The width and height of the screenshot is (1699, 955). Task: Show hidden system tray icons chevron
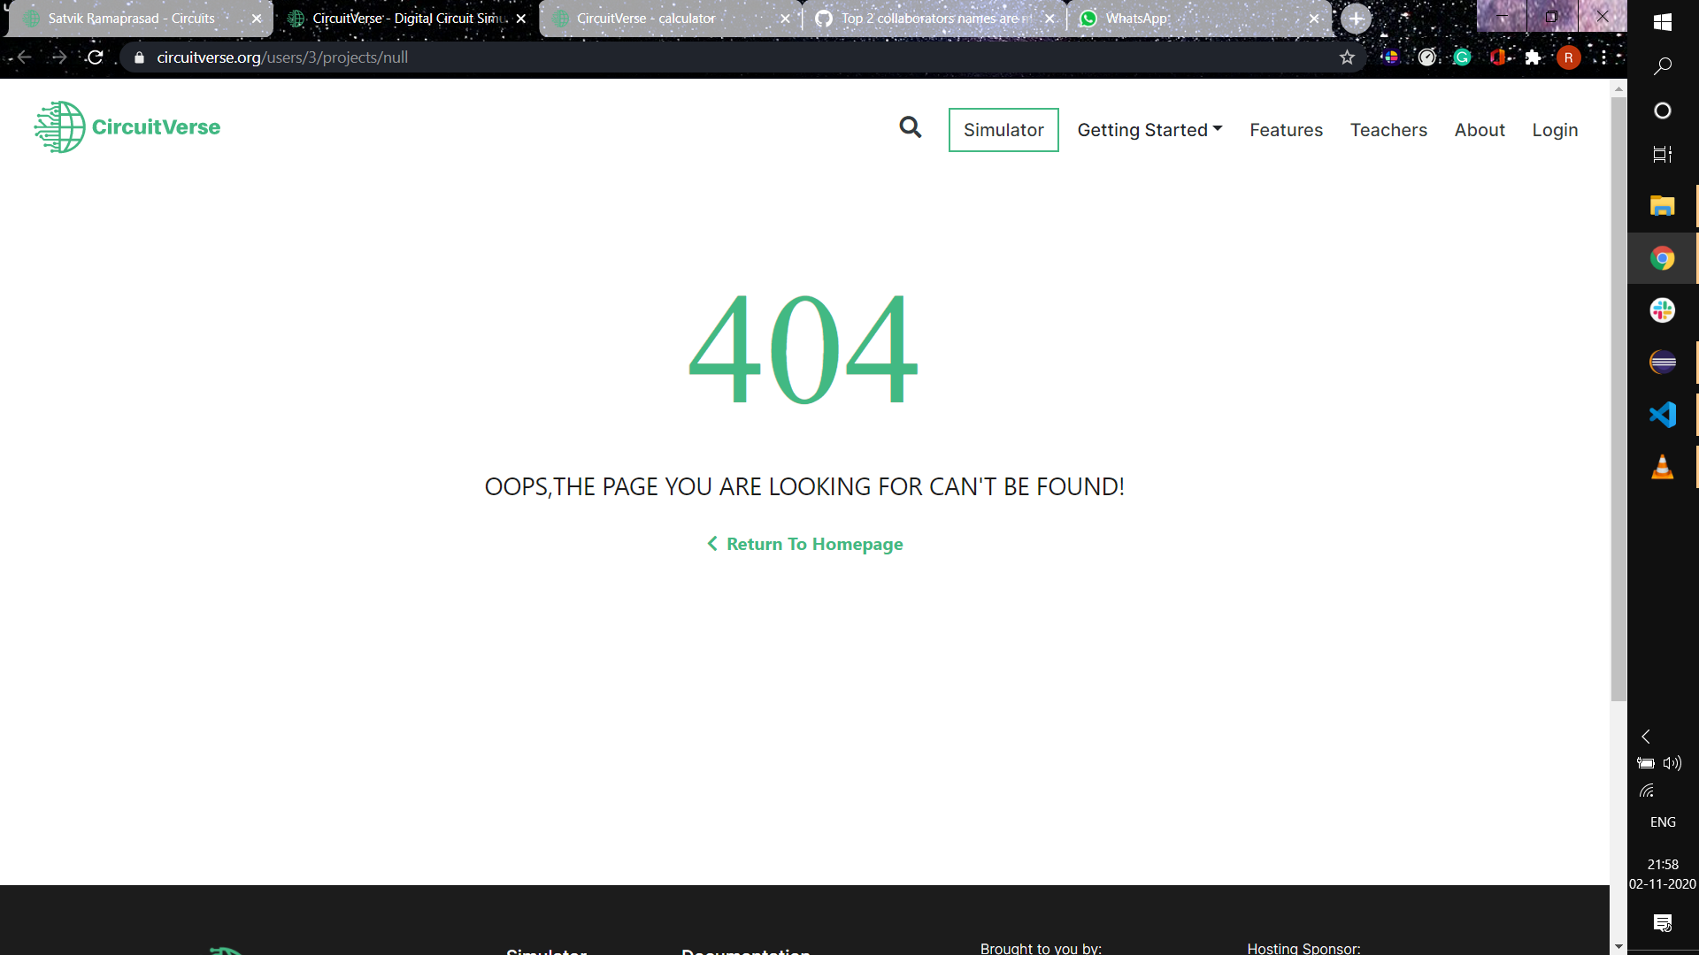point(1646,737)
